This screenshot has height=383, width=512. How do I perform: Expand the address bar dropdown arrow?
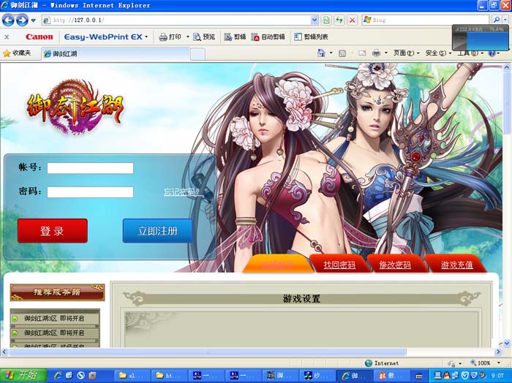pyautogui.click(x=315, y=20)
